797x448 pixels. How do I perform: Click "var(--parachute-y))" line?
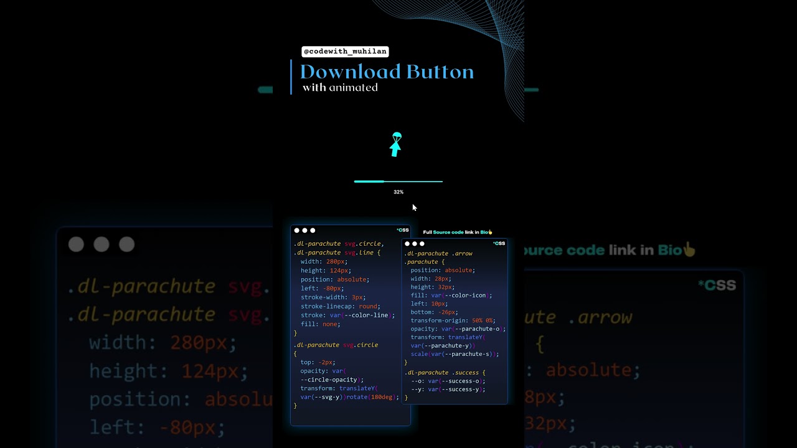443,346
